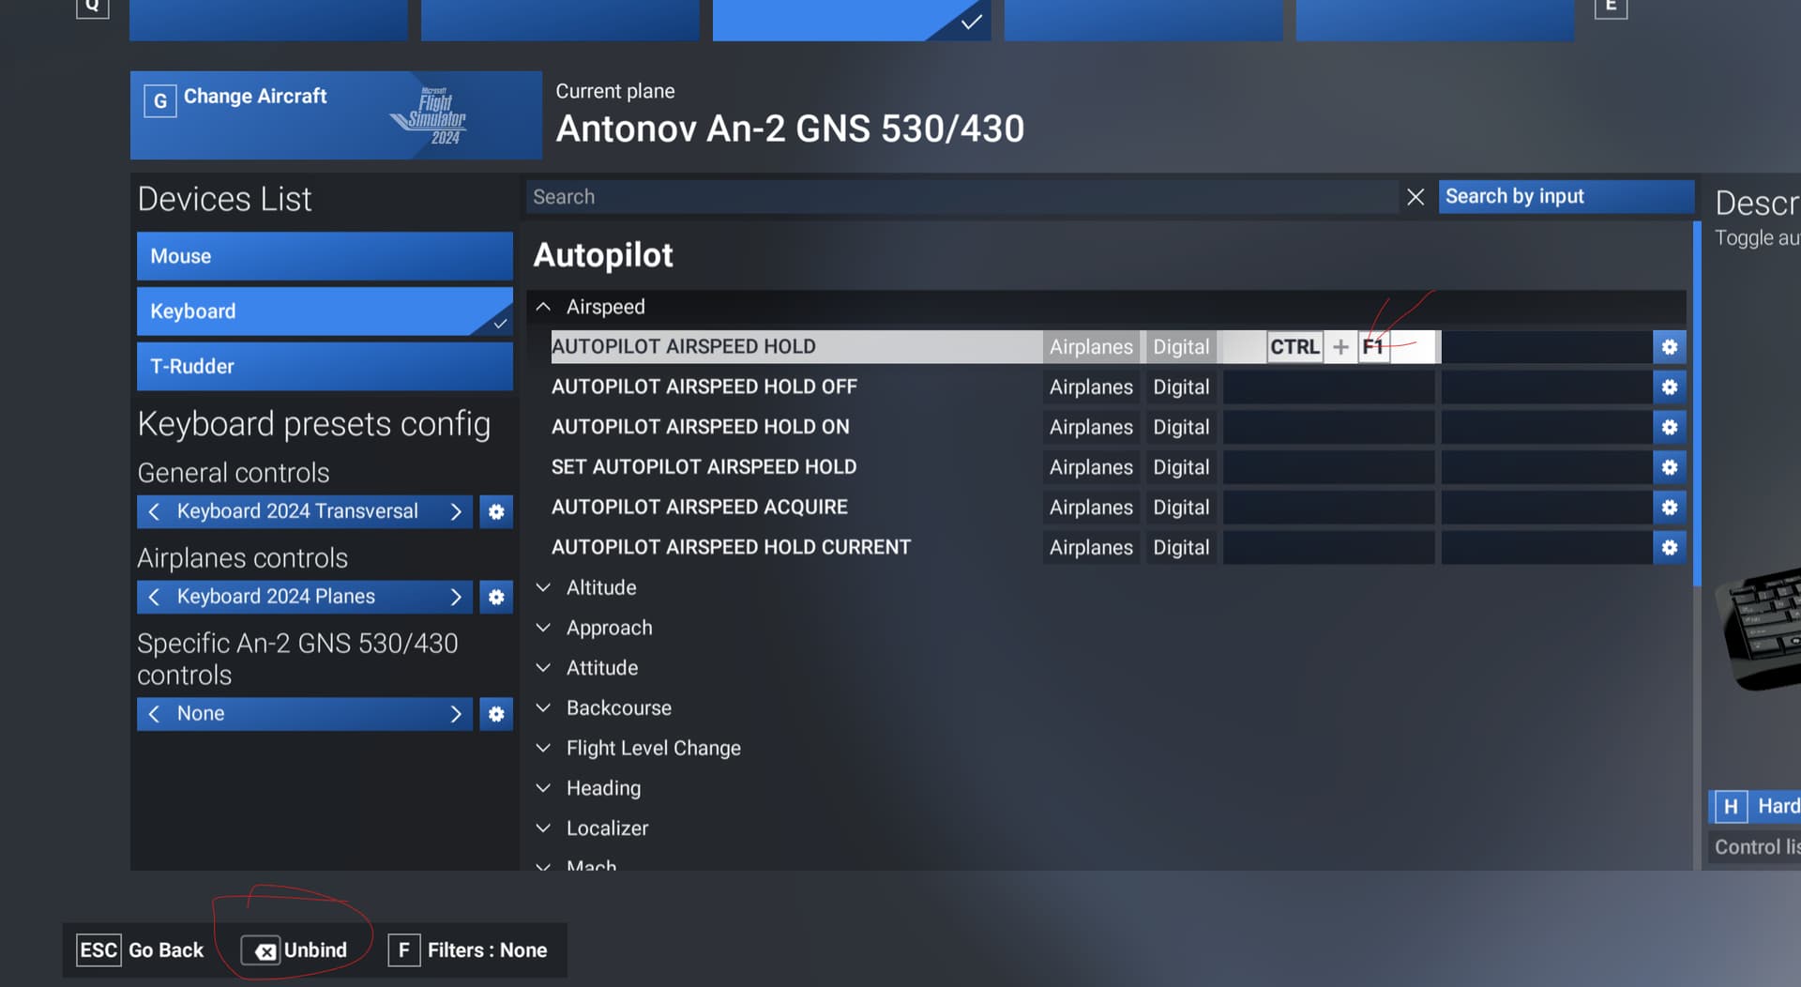This screenshot has height=987, width=1801.
Task: Click the Unbind icon at the bottom
Action: point(265,950)
